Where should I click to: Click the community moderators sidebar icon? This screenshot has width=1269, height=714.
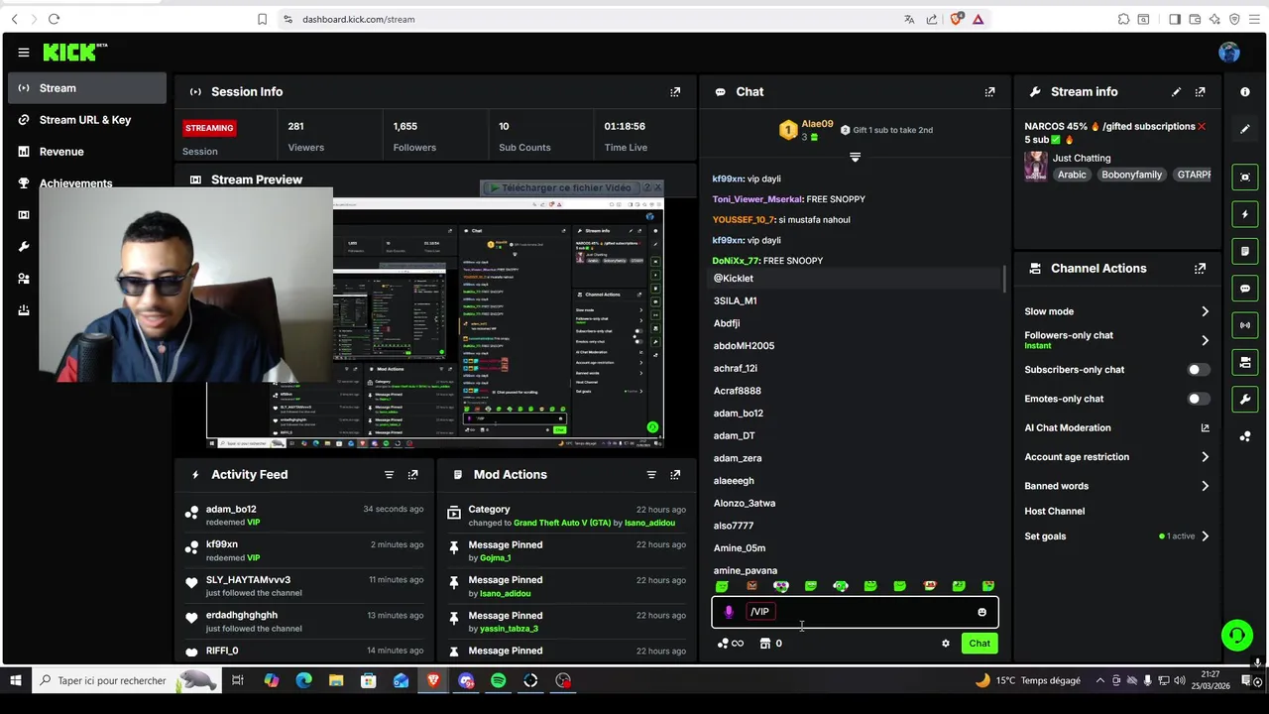[x=24, y=279]
